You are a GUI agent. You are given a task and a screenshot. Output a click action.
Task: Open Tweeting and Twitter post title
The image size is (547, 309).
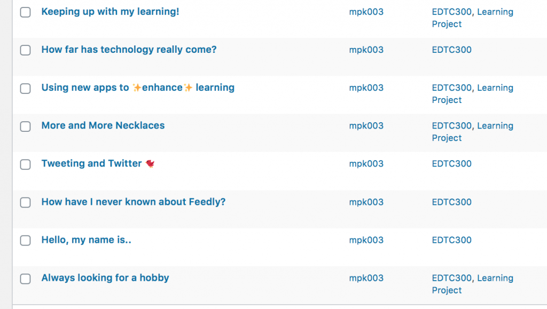91,163
